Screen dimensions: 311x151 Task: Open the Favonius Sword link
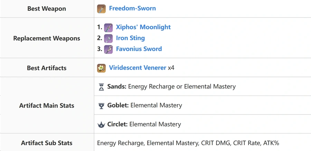[139, 49]
